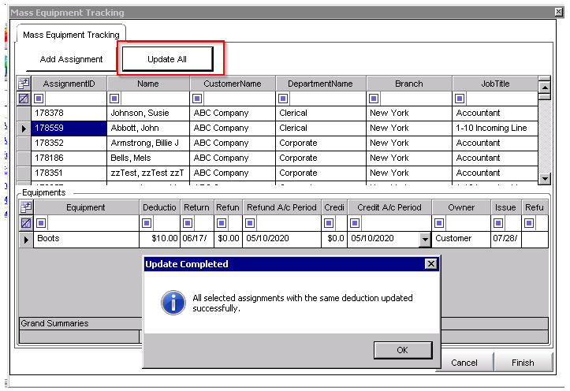
Task: Select assignment 178186 cell
Action: tap(69, 158)
